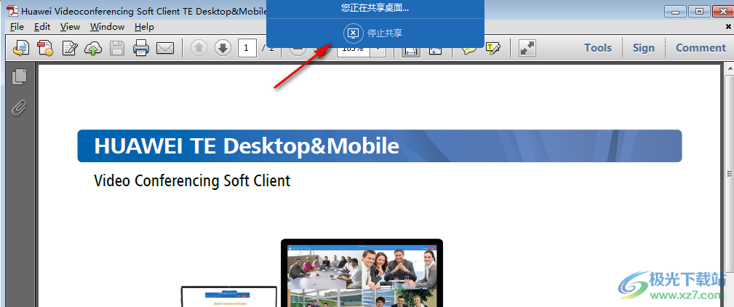Click the video conference monitor image
The image size is (734, 307).
click(362, 273)
